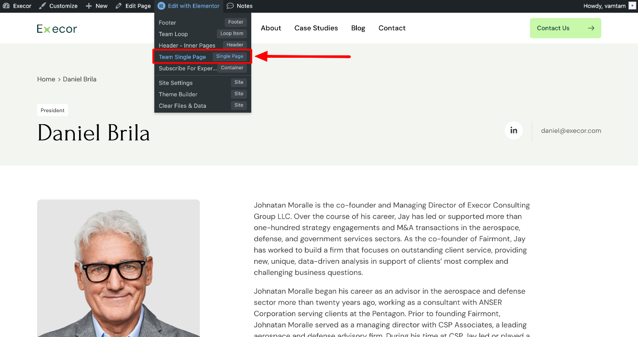
Task: Click the Daniel Brila breadcrumb text
Action: point(80,79)
